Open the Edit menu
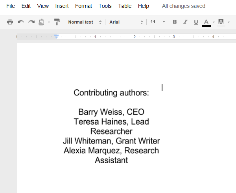This screenshot has height=193, width=236. pos(26,6)
